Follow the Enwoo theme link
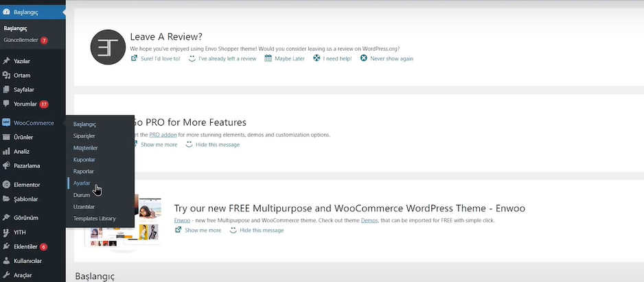This screenshot has height=282, width=644. coord(182,220)
